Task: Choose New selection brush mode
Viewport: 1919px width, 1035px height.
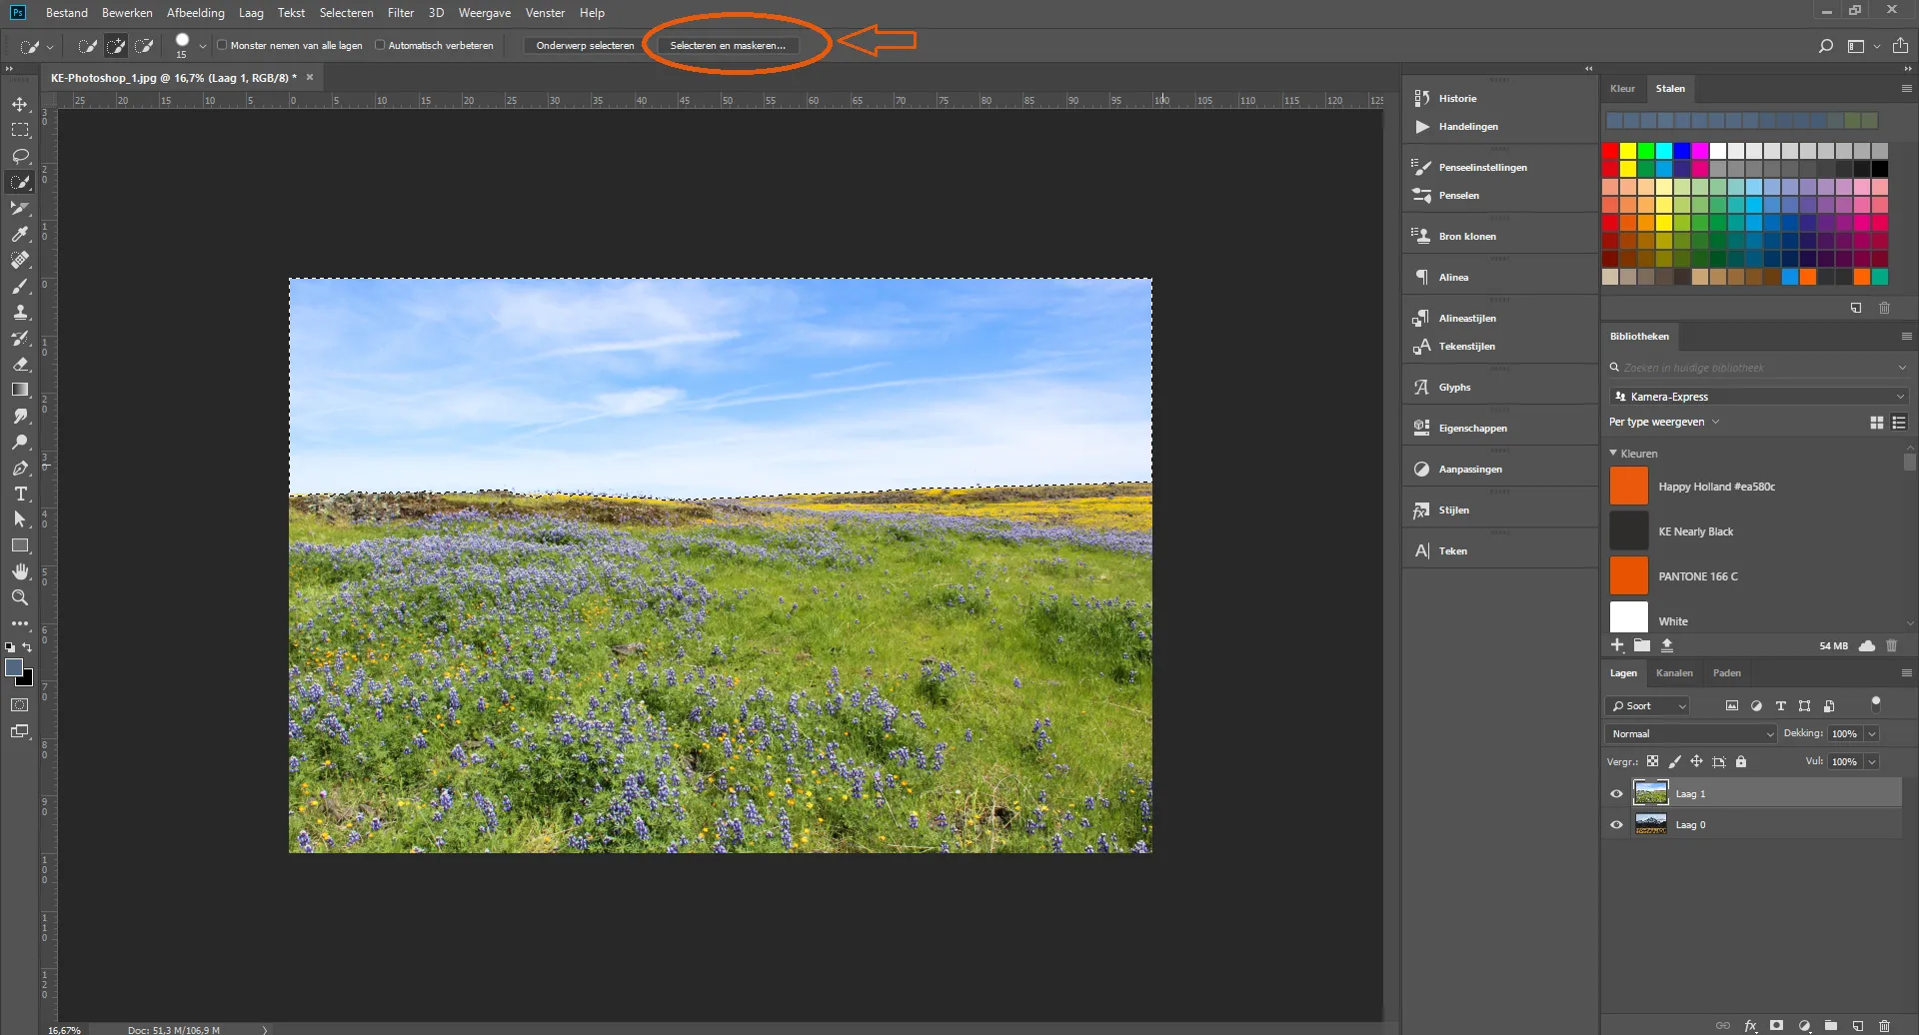Action: click(x=88, y=46)
